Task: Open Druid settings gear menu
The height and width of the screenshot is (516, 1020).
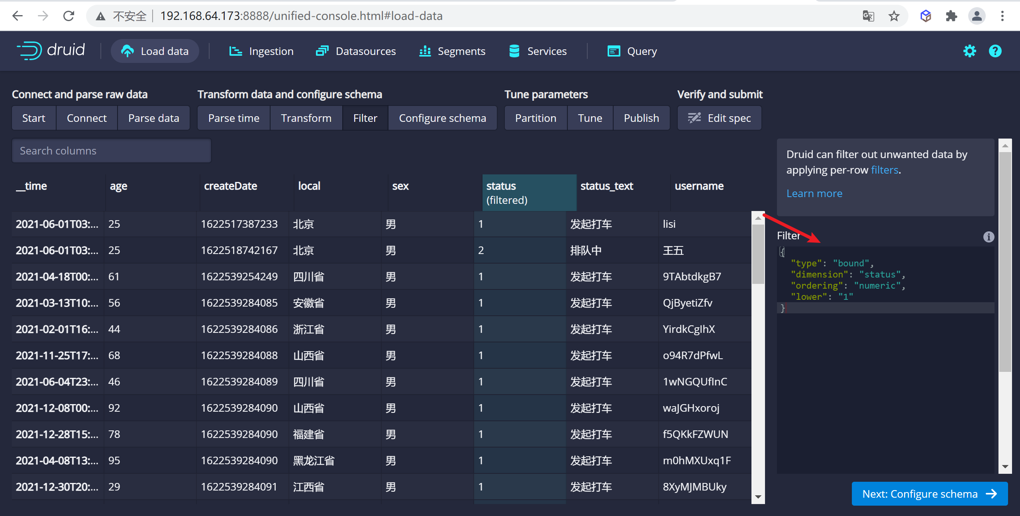Action: tap(969, 51)
